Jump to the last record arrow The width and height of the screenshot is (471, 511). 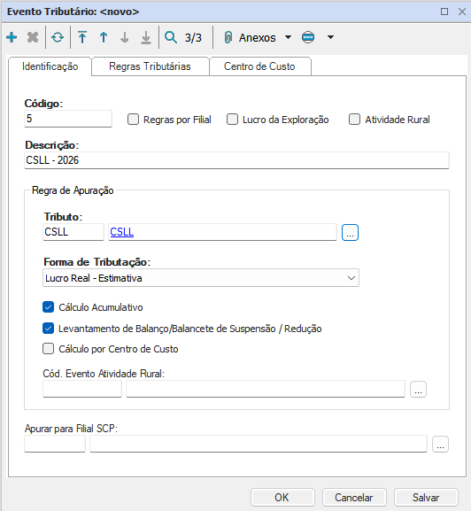(x=145, y=37)
